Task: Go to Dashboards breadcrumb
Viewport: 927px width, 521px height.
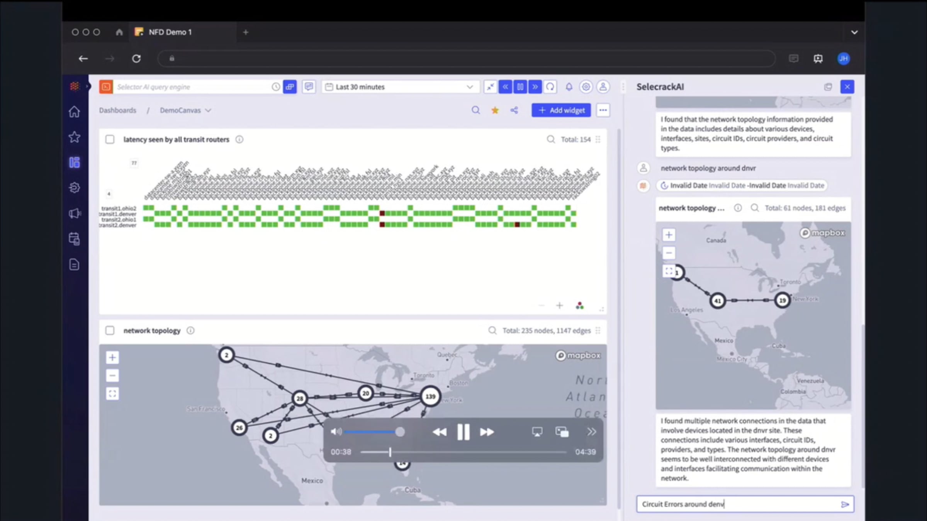Action: tap(117, 110)
